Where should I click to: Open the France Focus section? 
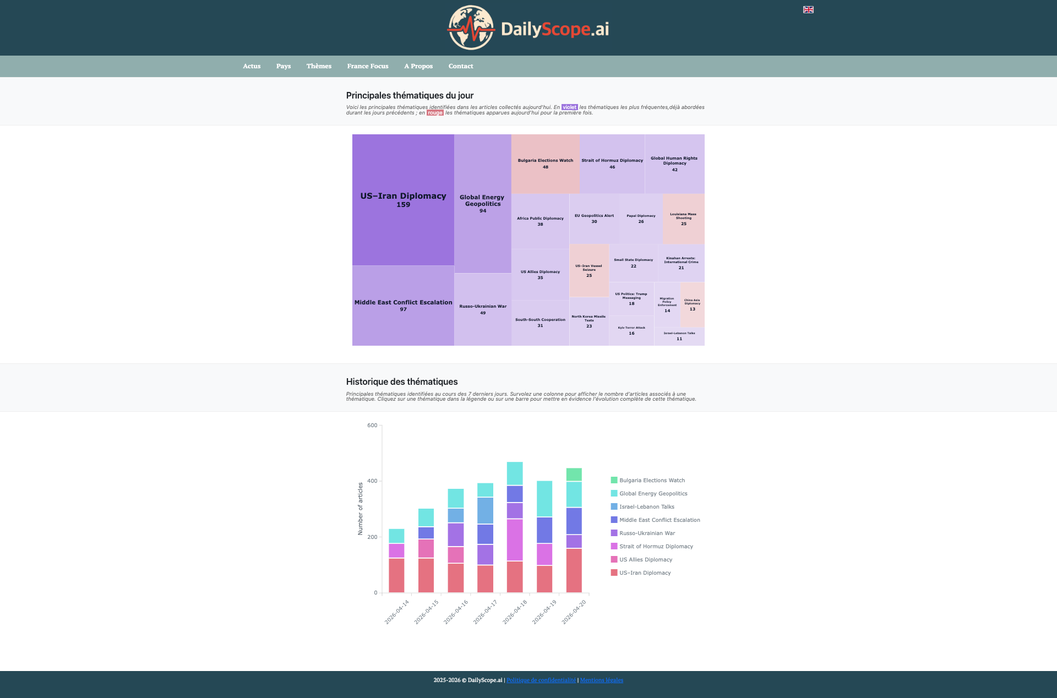coord(368,66)
